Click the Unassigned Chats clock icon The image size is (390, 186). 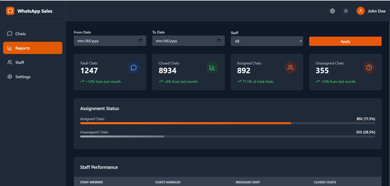pos(369,68)
